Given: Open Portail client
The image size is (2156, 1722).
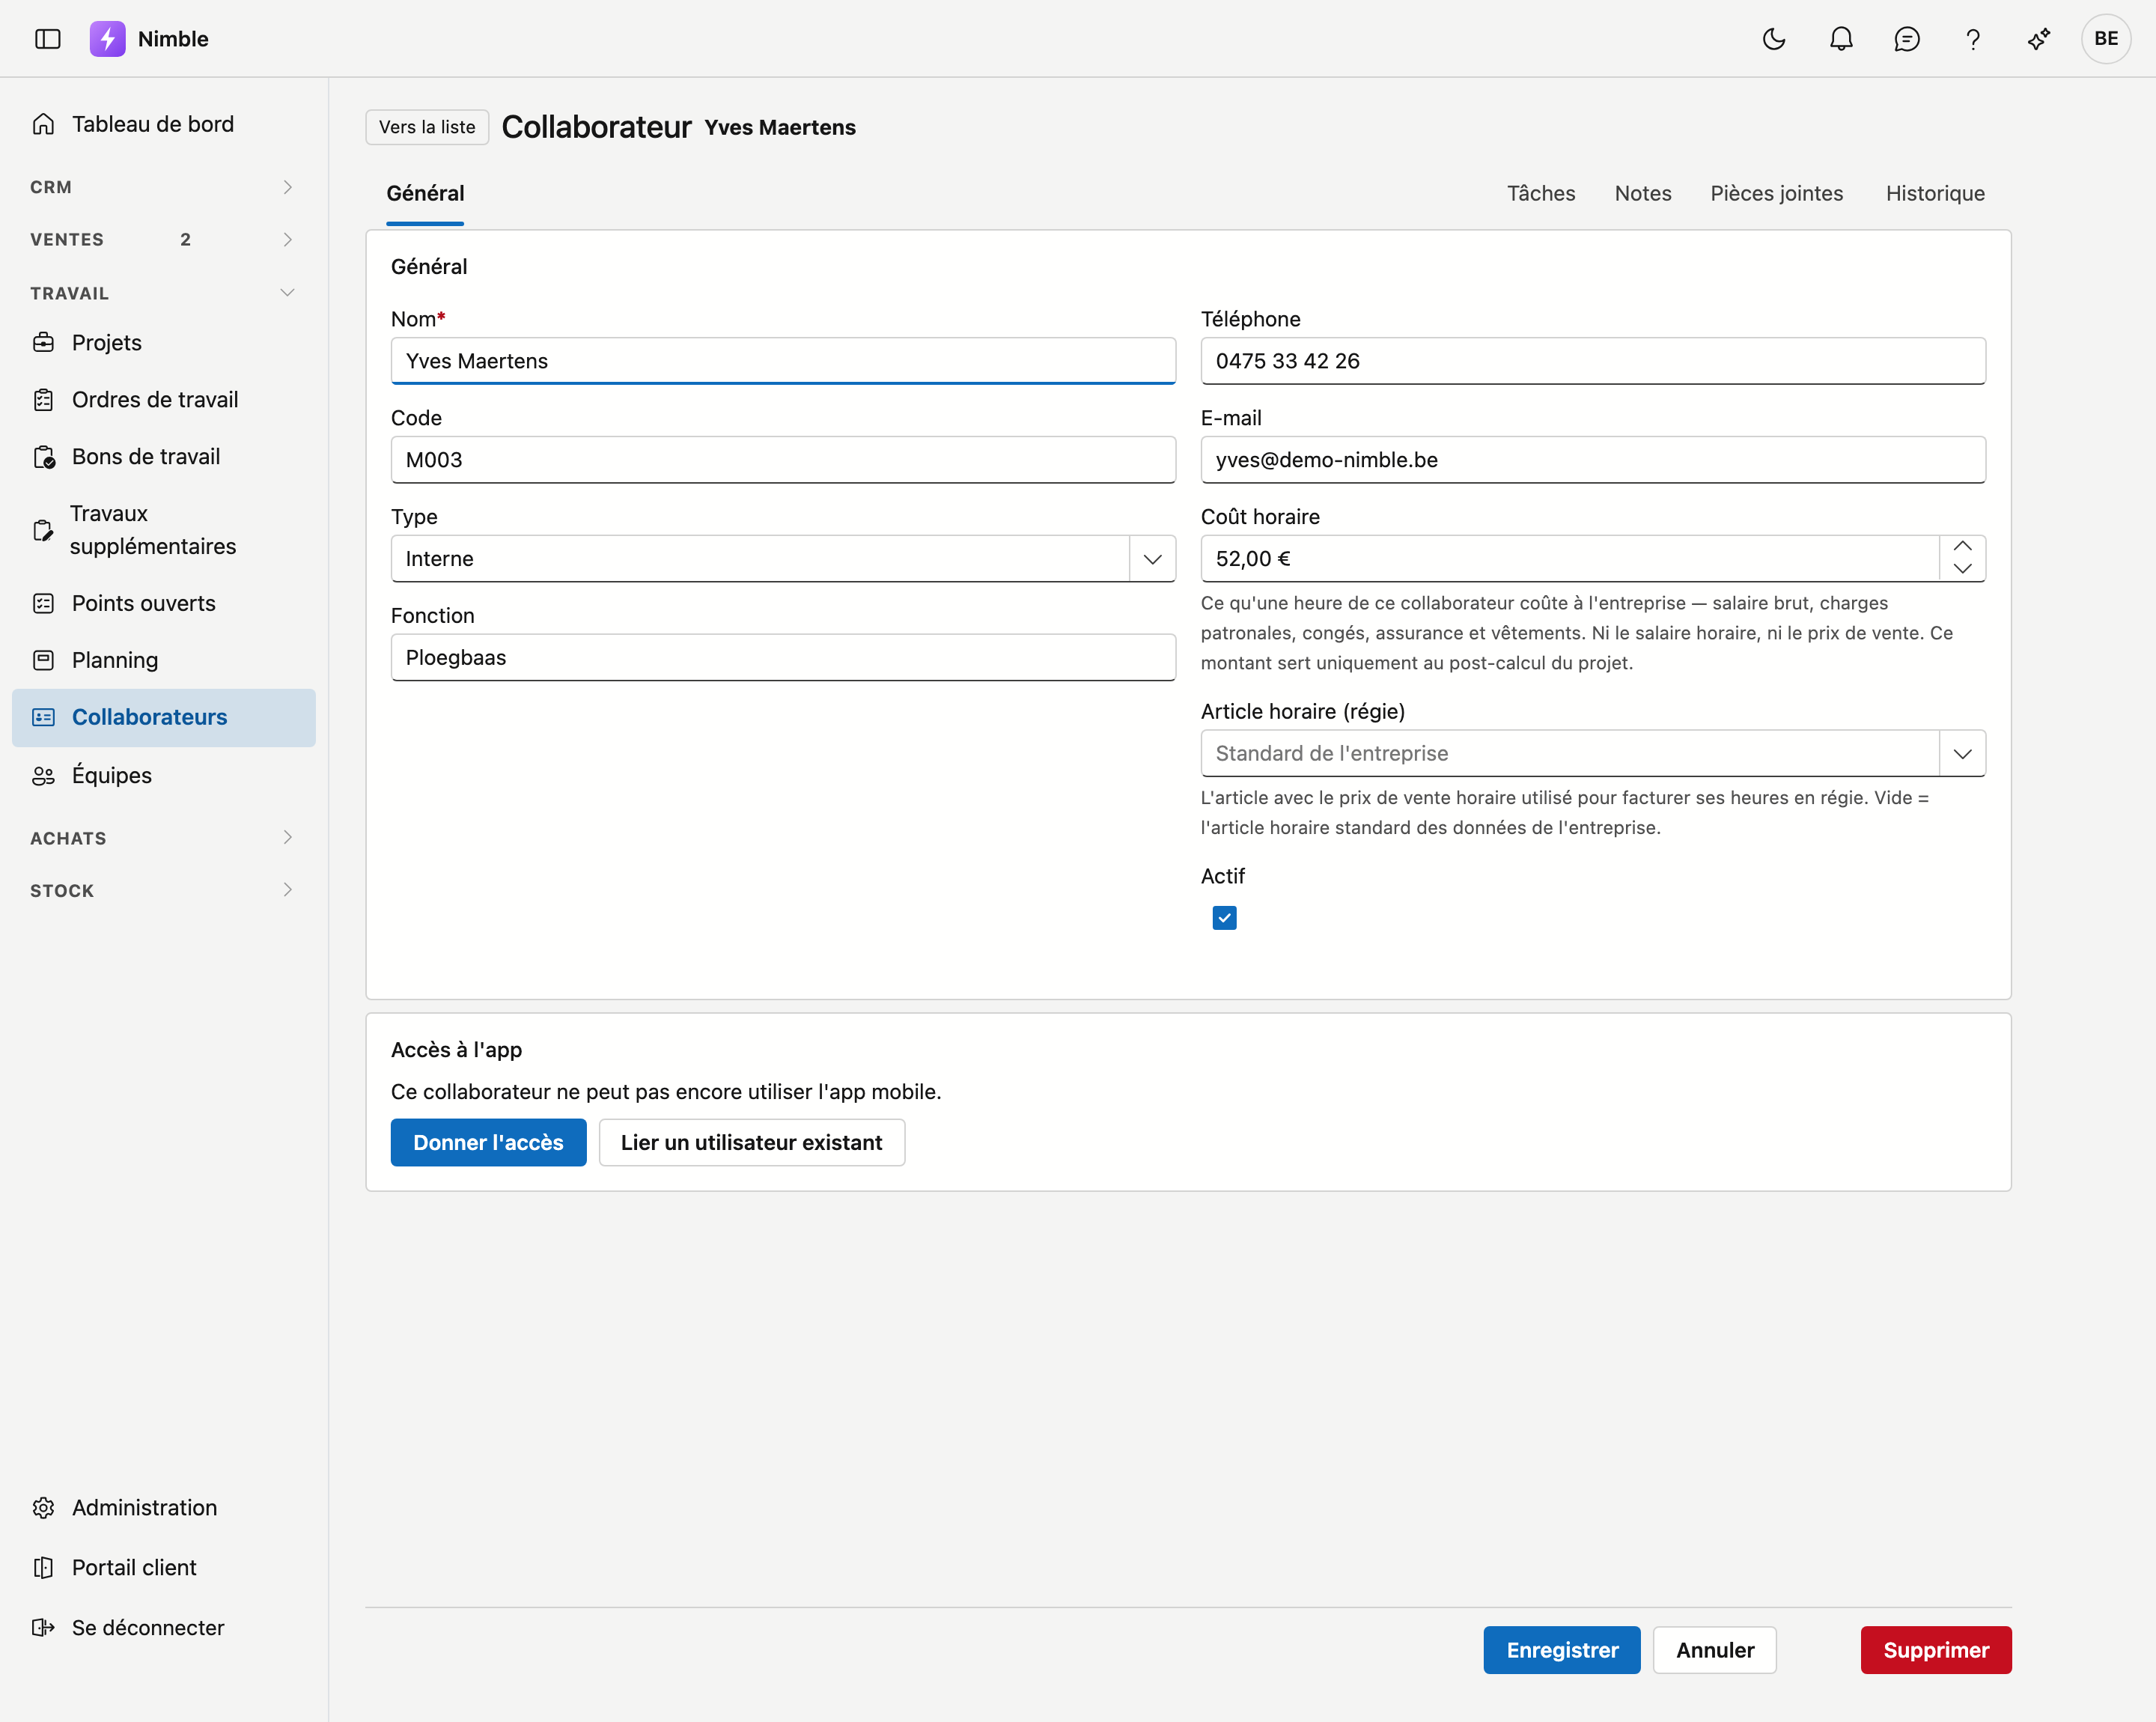Looking at the screenshot, I should click(164, 1567).
